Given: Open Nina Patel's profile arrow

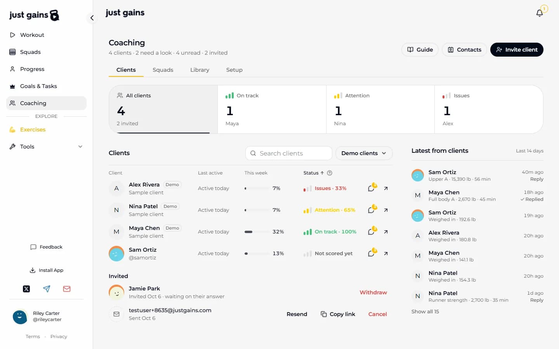Looking at the screenshot, I should (x=386, y=210).
